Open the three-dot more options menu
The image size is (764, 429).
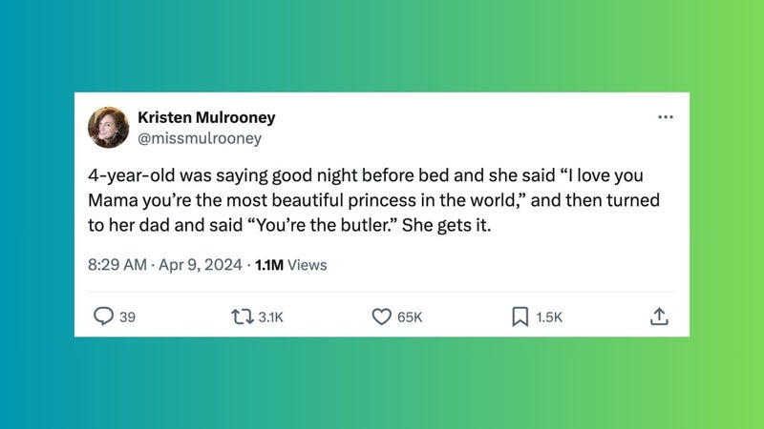click(666, 118)
